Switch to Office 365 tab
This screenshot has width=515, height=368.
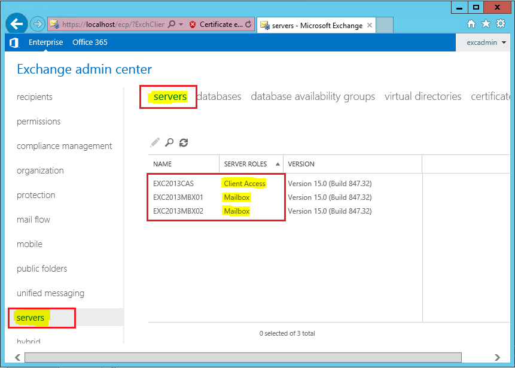(x=90, y=42)
